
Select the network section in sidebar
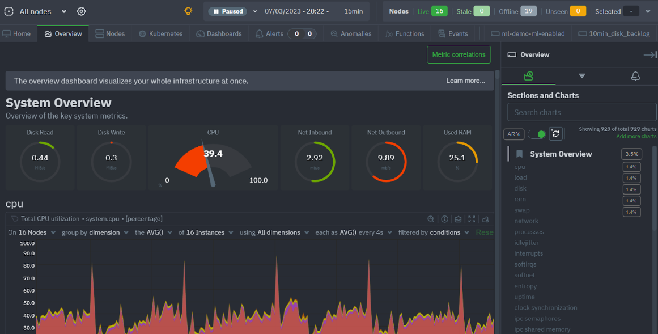point(527,221)
